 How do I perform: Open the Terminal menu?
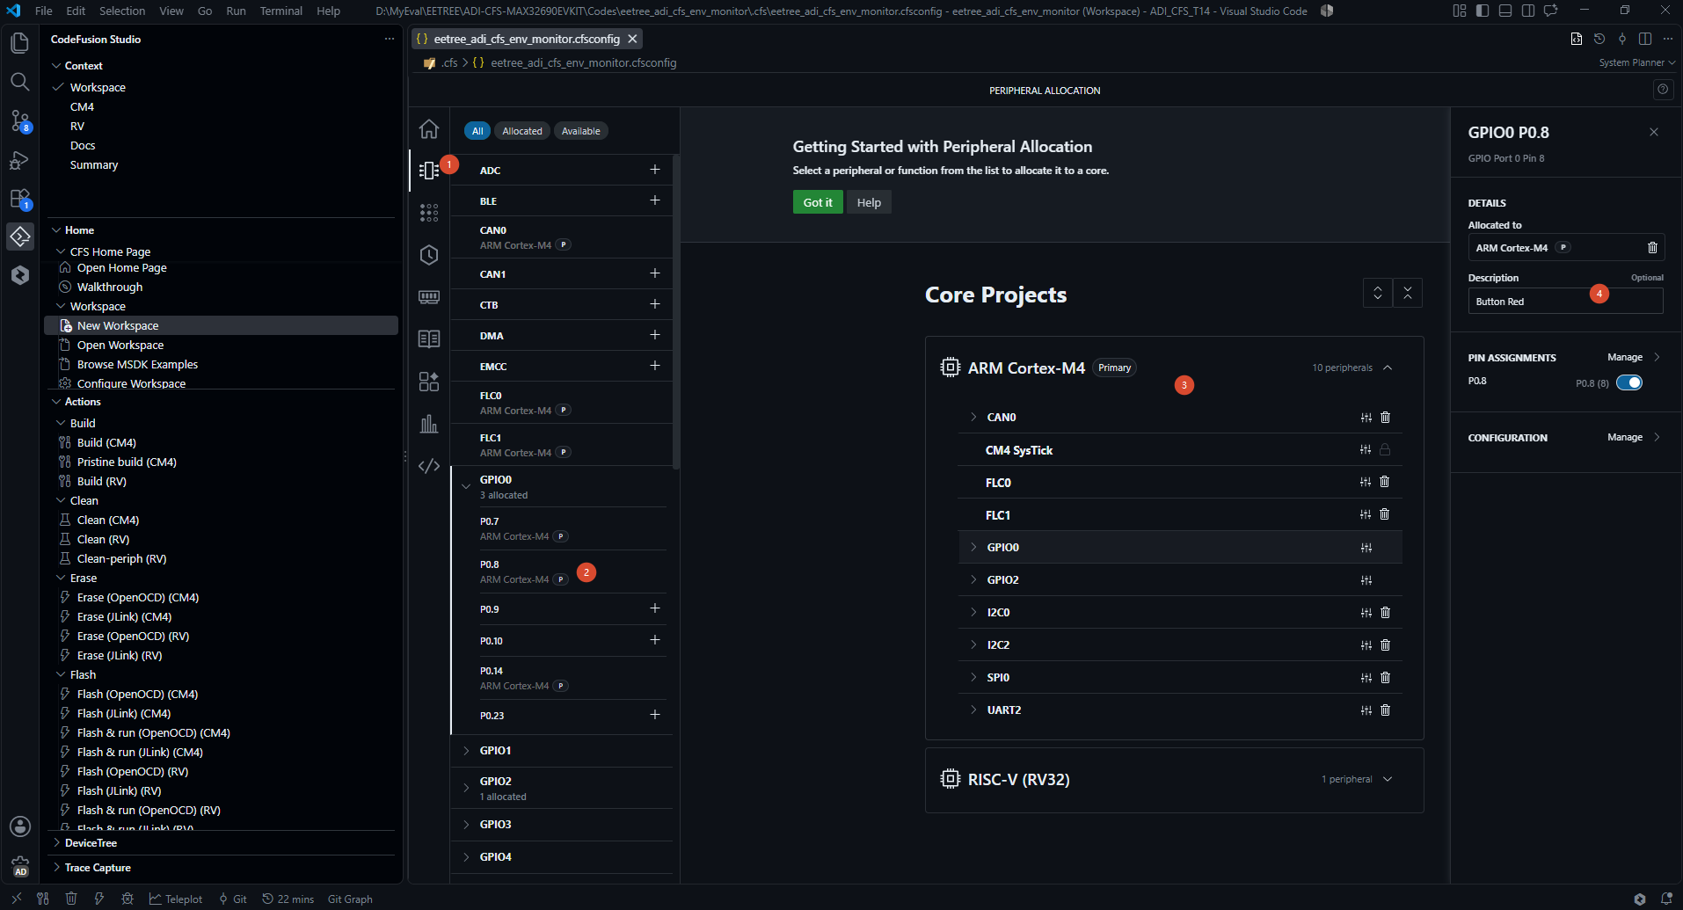tap(280, 11)
